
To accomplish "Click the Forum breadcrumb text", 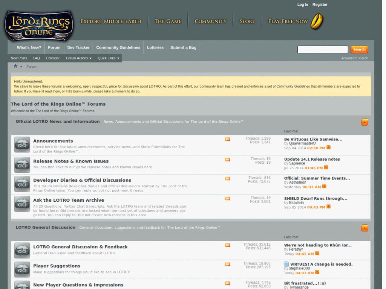I will 31,67.
